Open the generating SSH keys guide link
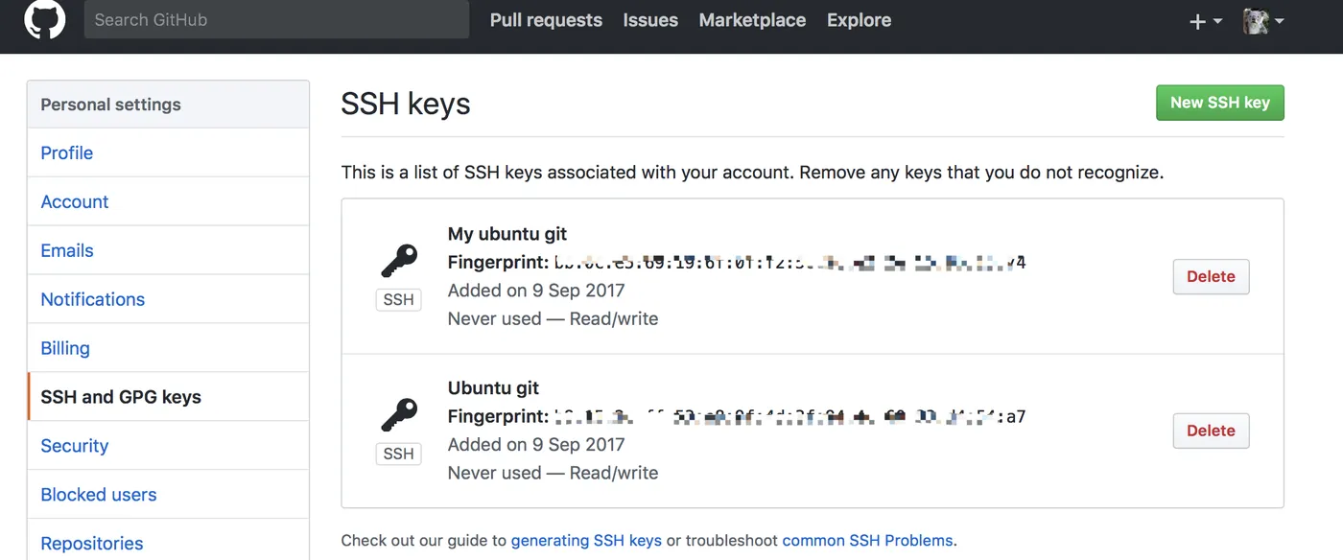The height and width of the screenshot is (560, 1343). tap(586, 540)
